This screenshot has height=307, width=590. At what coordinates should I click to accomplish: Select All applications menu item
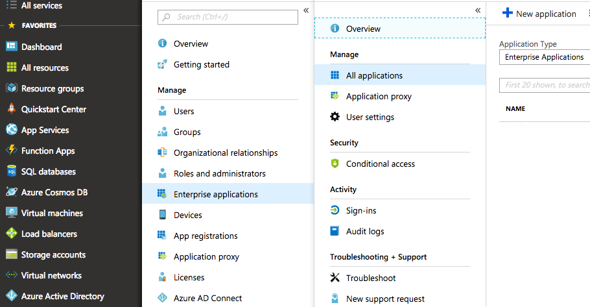[x=374, y=75]
